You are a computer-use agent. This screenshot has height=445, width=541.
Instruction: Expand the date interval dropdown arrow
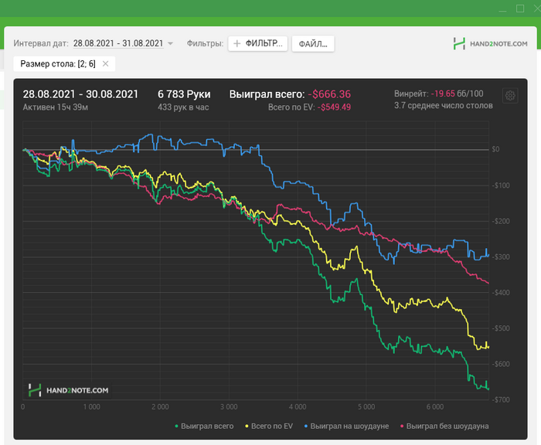pyautogui.click(x=170, y=44)
